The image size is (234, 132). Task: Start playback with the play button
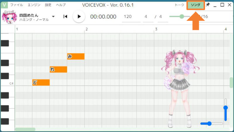pos(79,16)
